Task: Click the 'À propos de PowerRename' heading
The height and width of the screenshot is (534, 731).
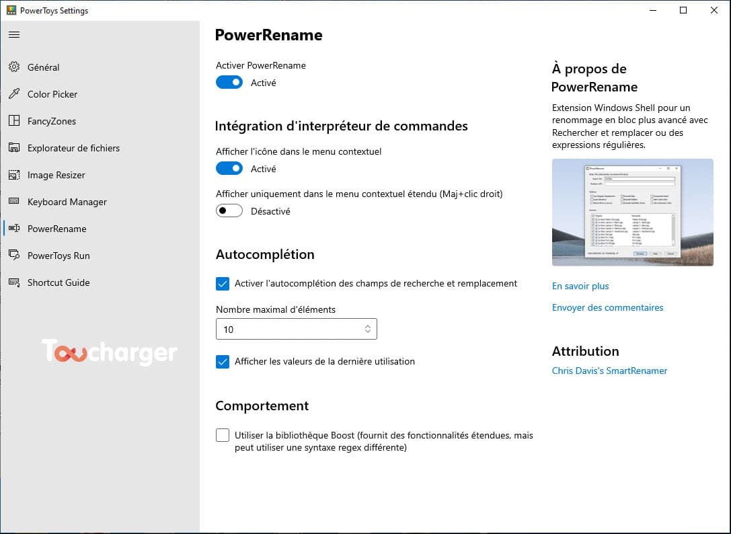Action: 594,78
